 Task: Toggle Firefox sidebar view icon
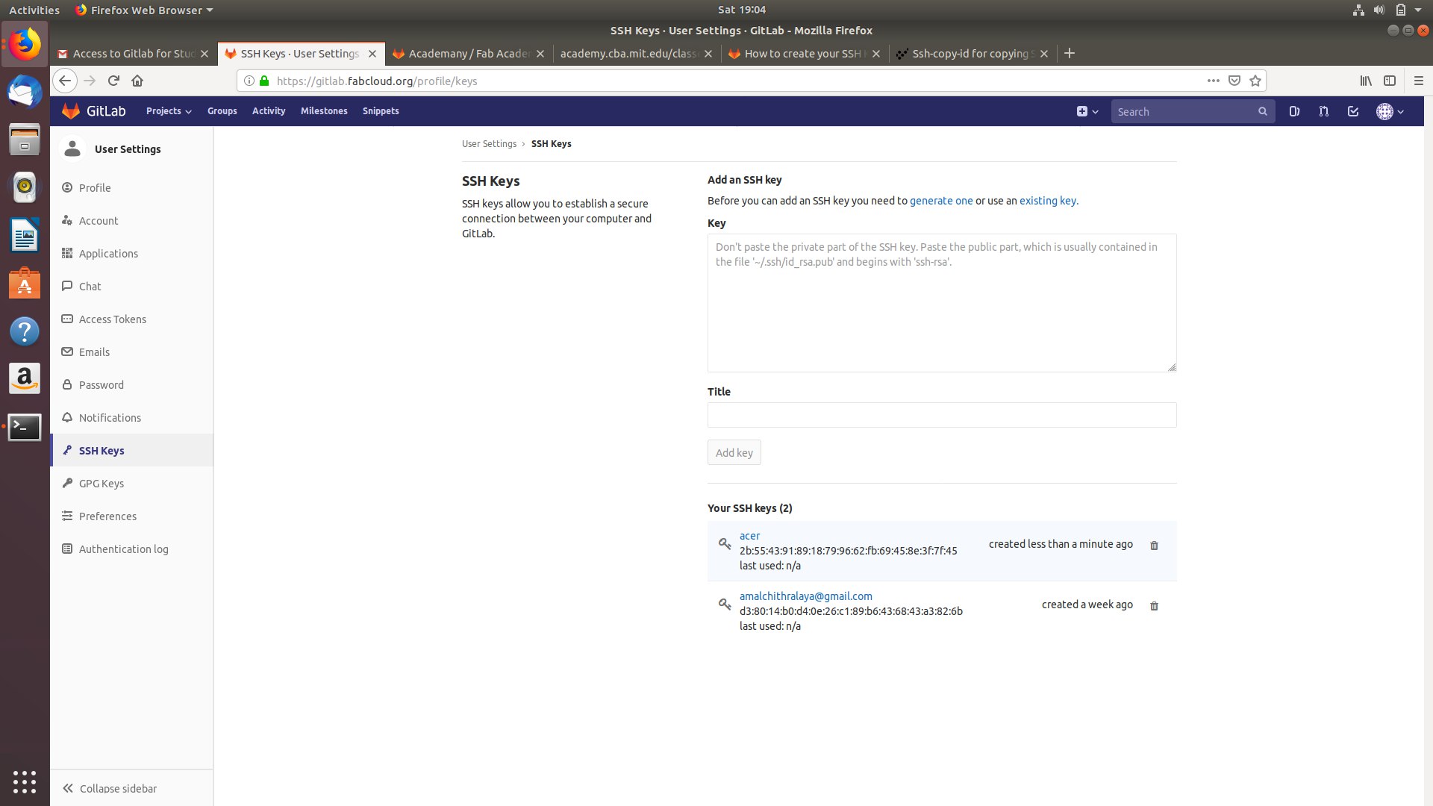[x=1390, y=81]
